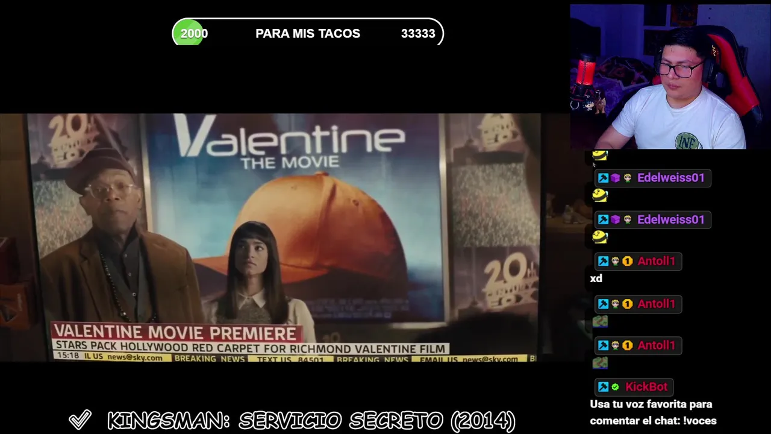Image resolution: width=771 pixels, height=434 pixels.
Task: Open the Antoll1 username above the xd message
Action: [x=656, y=262]
